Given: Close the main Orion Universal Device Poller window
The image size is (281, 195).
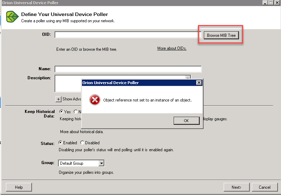Looking at the screenshot, I should pyautogui.click(x=277, y=3).
